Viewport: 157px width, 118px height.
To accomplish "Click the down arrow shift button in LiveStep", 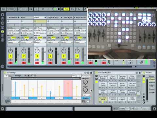I will (x=32, y=76).
